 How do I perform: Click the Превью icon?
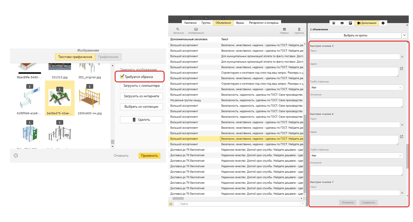[x=284, y=29]
